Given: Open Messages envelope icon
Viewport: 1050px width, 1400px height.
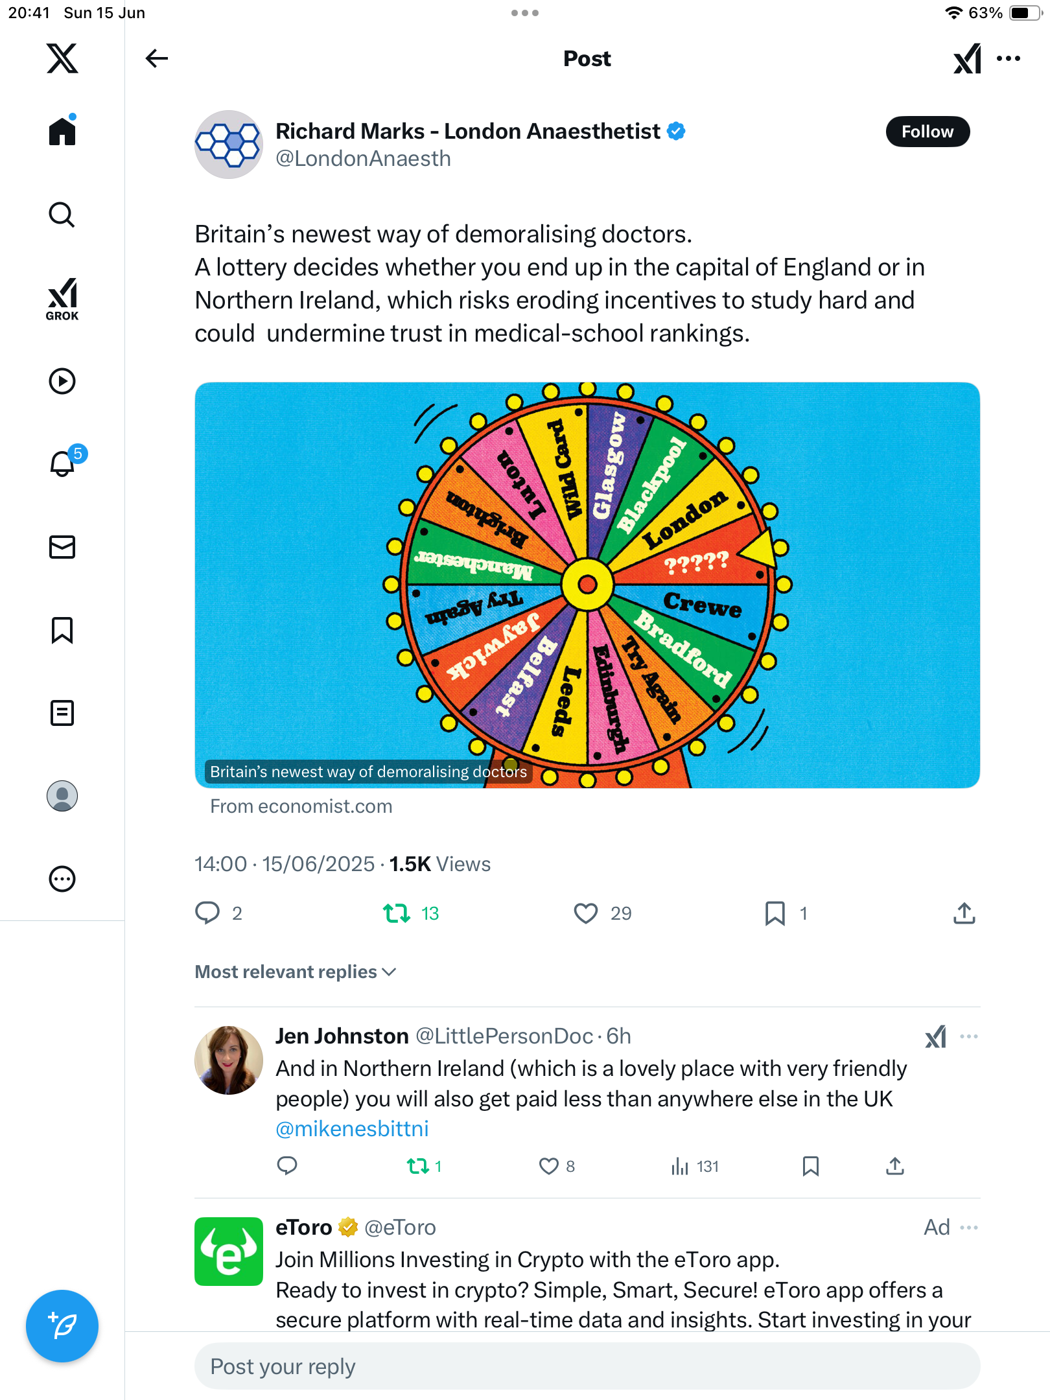Looking at the screenshot, I should [x=62, y=547].
